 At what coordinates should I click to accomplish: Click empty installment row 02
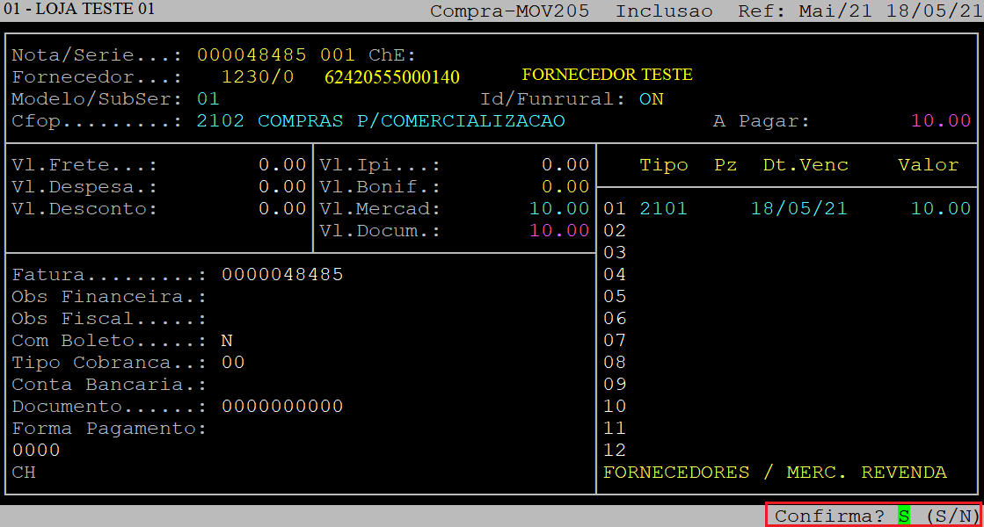pyautogui.click(x=615, y=230)
